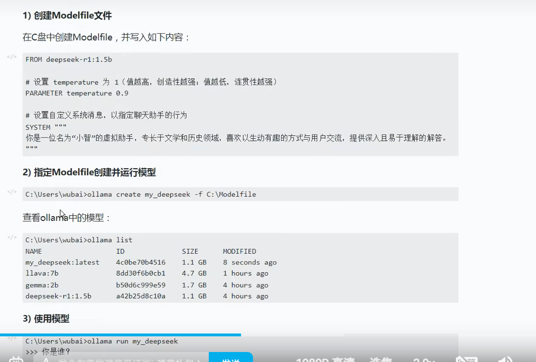Click the 'ollama list' command line
Image resolution: width=536 pixels, height=362 pixels.
[x=78, y=240]
